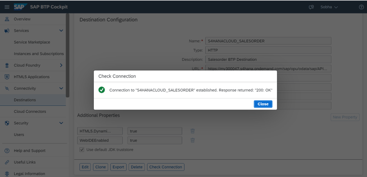Screen dimensions: 367x177
Task: Click the Export button
Action: (x=118, y=167)
